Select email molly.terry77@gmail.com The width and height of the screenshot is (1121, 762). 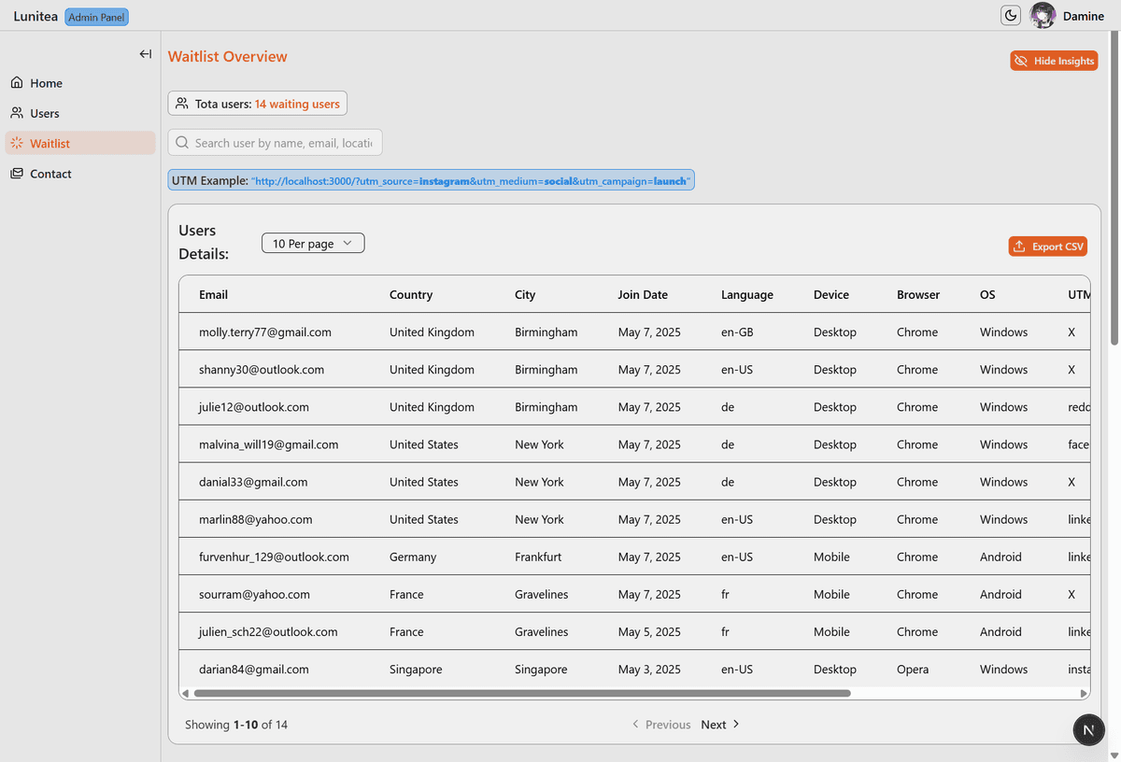tap(265, 332)
